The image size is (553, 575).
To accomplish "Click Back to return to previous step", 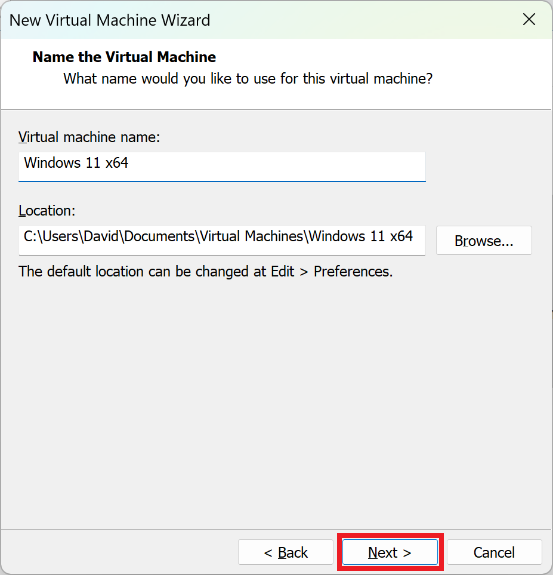I will pos(285,552).
